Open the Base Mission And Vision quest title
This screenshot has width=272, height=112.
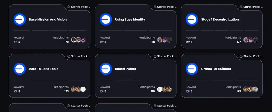pos(48,20)
